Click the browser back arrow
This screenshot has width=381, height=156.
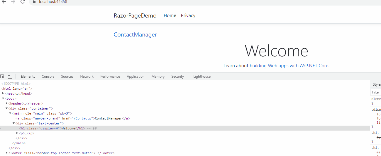tap(4, 1)
